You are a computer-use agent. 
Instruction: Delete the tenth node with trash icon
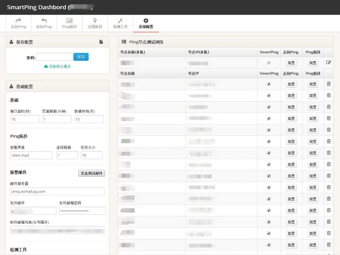(329, 187)
